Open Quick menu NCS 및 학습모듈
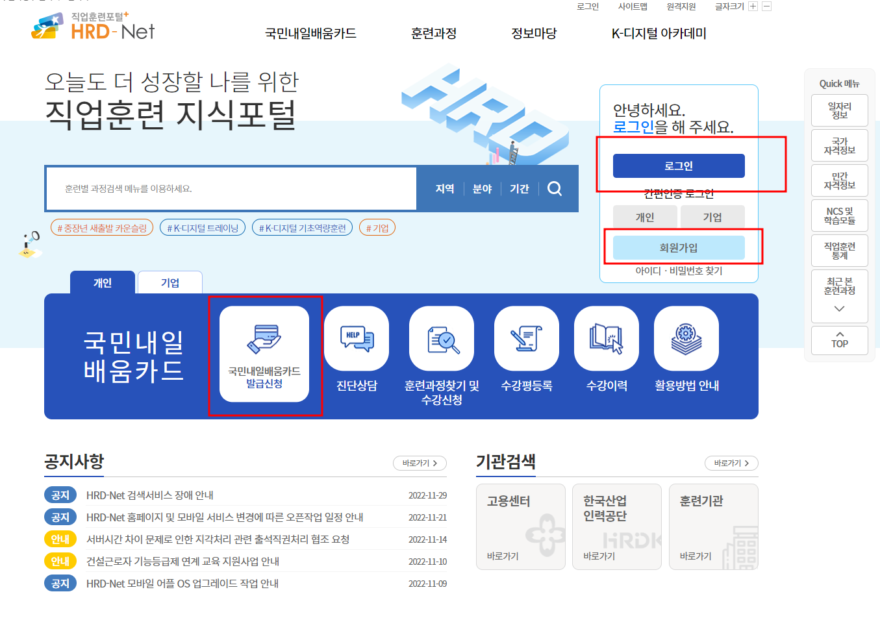Image resolution: width=880 pixels, height=618 pixels. point(840,216)
